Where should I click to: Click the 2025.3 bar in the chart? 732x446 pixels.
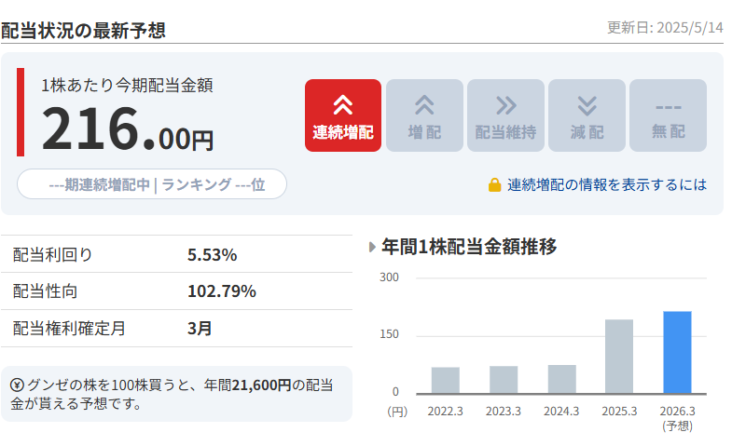619,357
